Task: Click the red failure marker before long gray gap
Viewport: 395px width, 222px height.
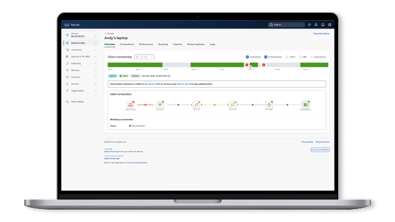Action: (263, 65)
